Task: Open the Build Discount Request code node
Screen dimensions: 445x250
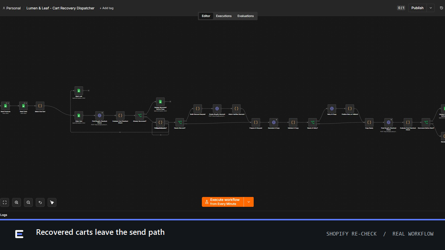Action: pyautogui.click(x=198, y=109)
